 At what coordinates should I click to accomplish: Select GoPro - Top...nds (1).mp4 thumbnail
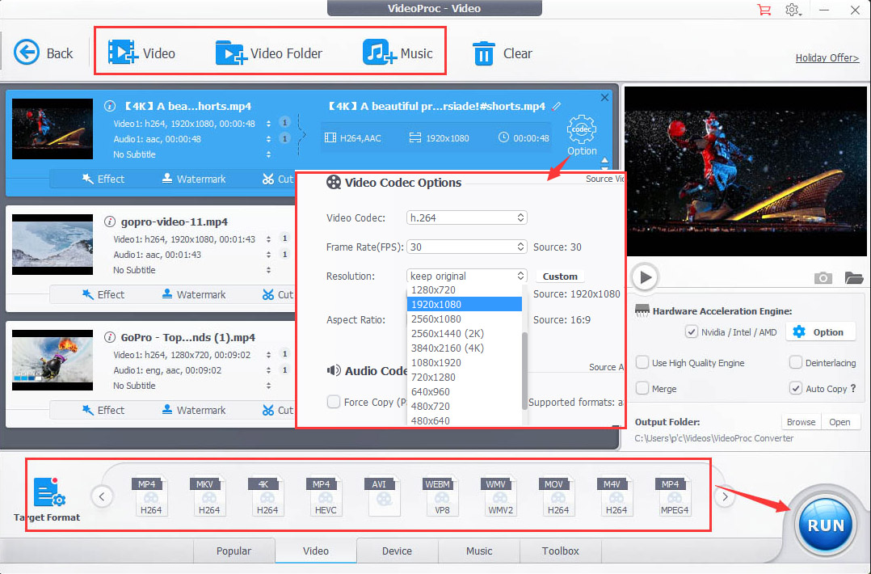point(53,360)
